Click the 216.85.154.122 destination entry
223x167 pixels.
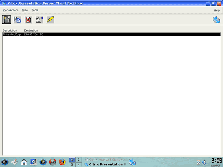click(33, 34)
